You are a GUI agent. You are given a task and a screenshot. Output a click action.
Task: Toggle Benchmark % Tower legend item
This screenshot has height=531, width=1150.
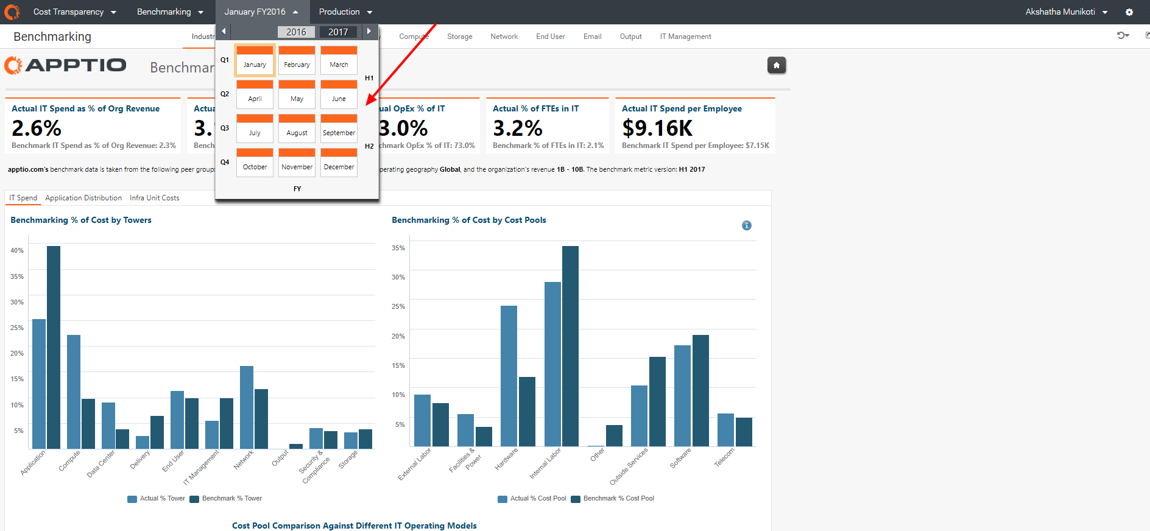[226, 499]
